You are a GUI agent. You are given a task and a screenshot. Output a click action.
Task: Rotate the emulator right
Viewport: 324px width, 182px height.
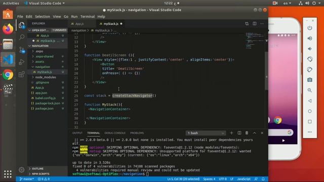click(x=309, y=70)
